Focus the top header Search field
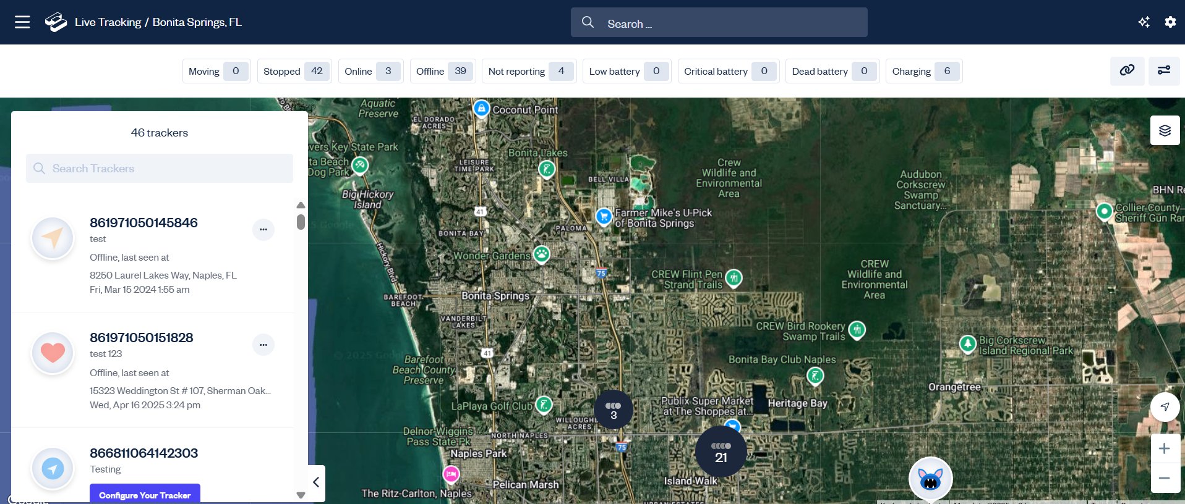 click(x=719, y=23)
